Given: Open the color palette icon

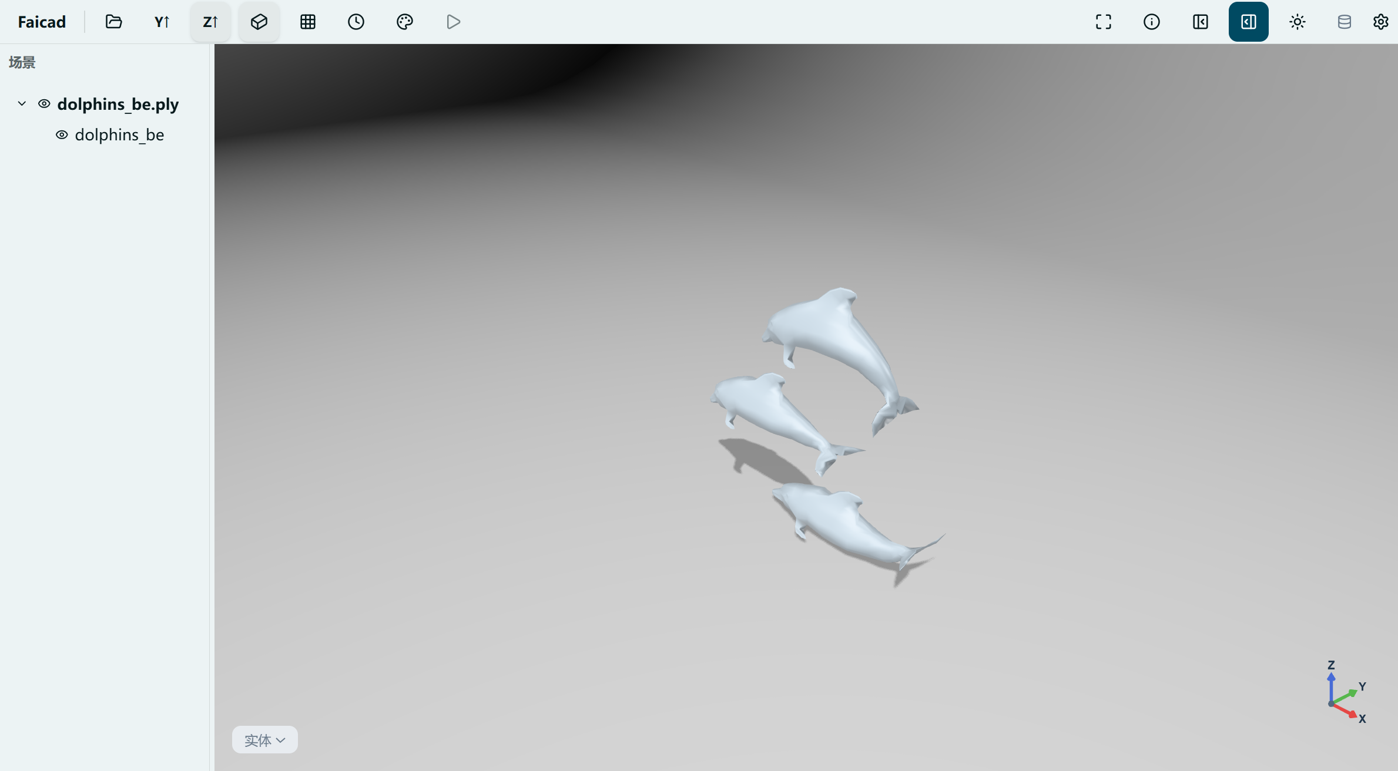Looking at the screenshot, I should pyautogui.click(x=405, y=22).
